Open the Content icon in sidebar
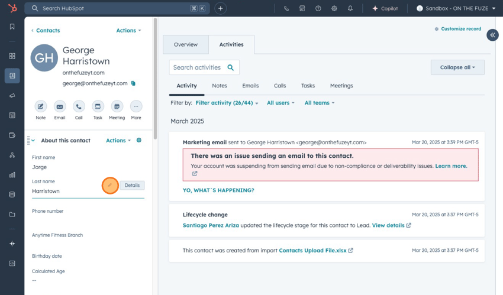Image resolution: width=503 pixels, height=295 pixels. (x=12, y=115)
